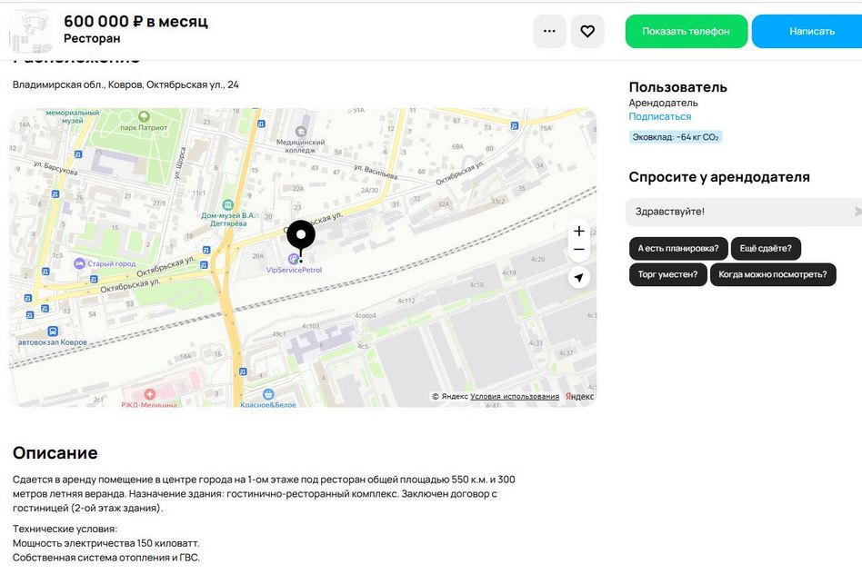Zoom in on the map with plus
This screenshot has width=862, height=574.
[579, 232]
